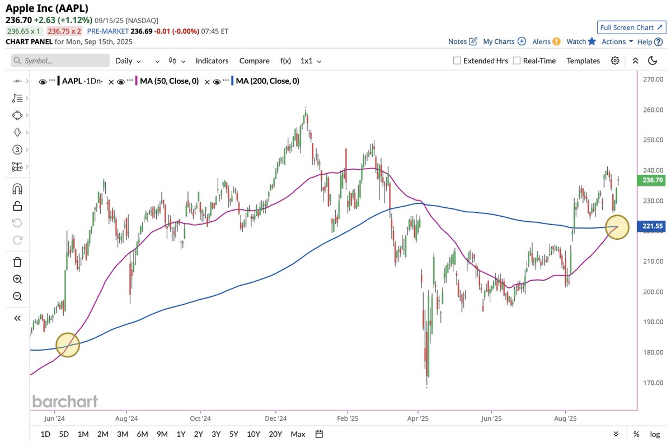Zoom out with the minus magnifier
Viewport: 671px width, 447px height.
[x=17, y=296]
